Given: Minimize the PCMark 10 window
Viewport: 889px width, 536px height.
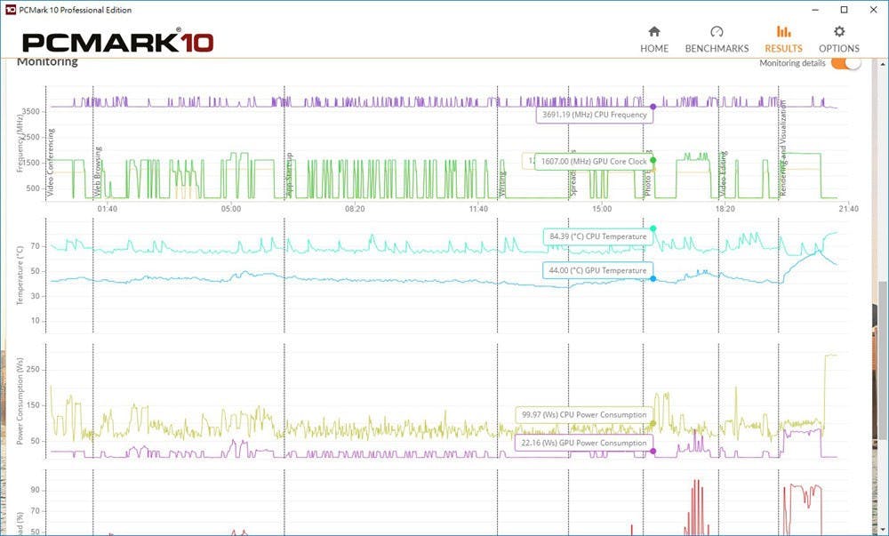Looking at the screenshot, I should [x=814, y=10].
